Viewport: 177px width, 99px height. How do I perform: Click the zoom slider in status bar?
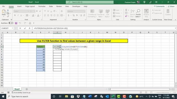point(163,92)
